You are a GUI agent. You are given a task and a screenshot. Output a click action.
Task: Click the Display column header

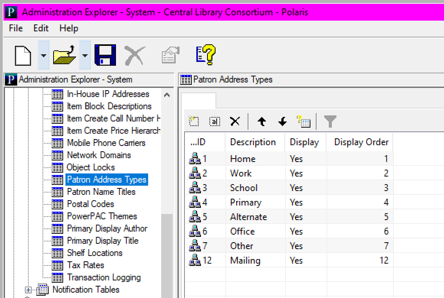[306, 142]
